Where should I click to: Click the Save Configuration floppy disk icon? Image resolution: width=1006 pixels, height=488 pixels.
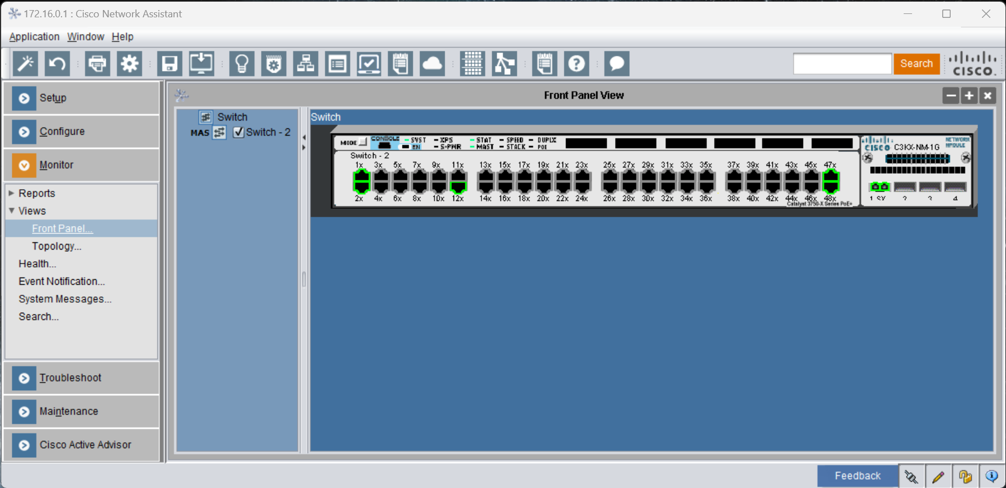[169, 64]
